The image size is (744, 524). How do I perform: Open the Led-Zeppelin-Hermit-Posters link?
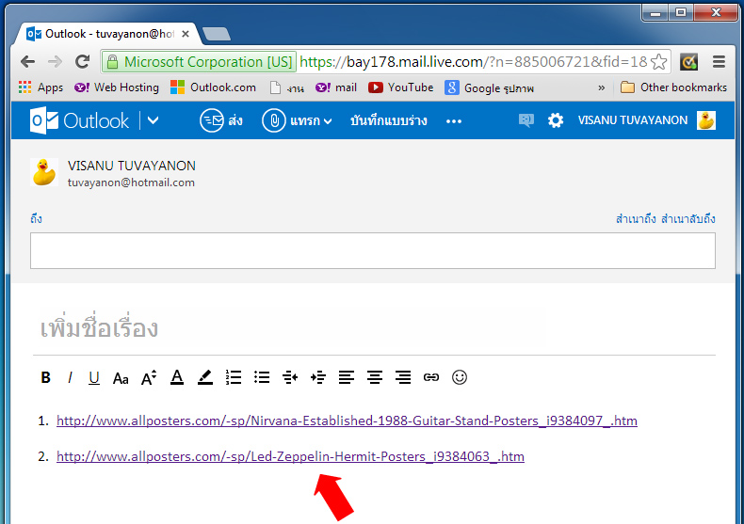point(290,456)
